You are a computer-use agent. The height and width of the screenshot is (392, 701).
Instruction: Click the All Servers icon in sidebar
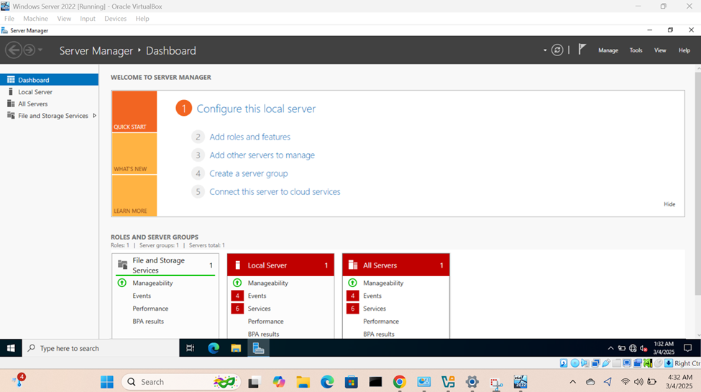[11, 104]
